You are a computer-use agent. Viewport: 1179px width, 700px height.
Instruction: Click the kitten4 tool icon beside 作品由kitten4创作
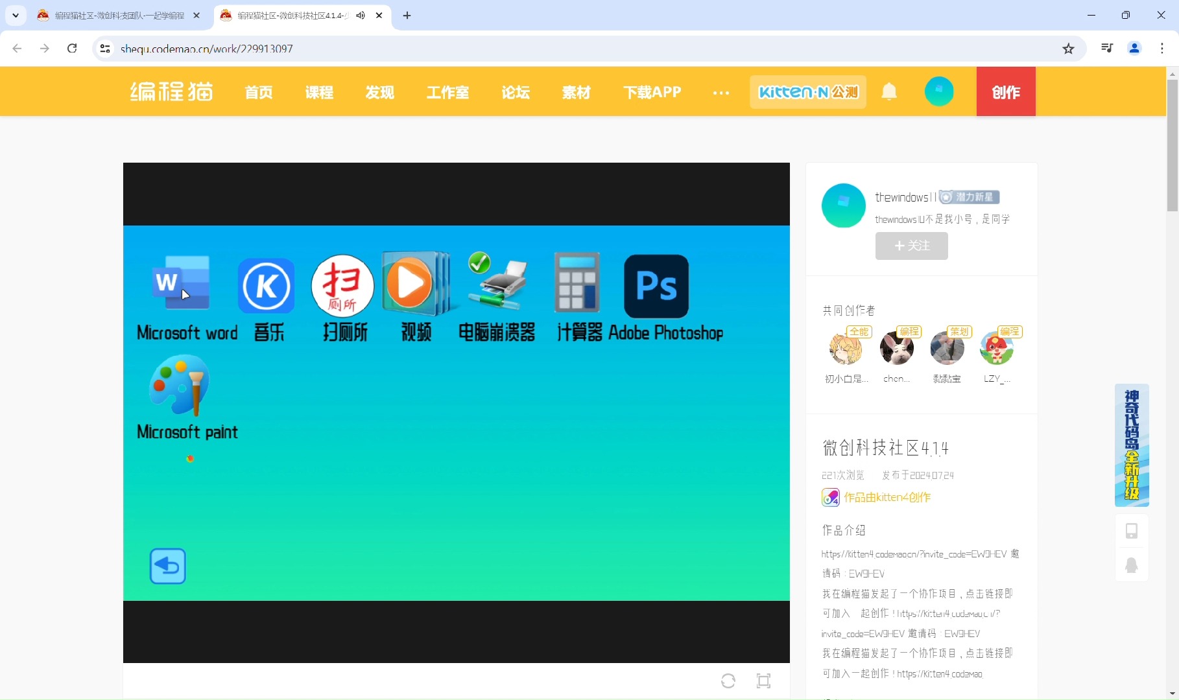(x=831, y=497)
